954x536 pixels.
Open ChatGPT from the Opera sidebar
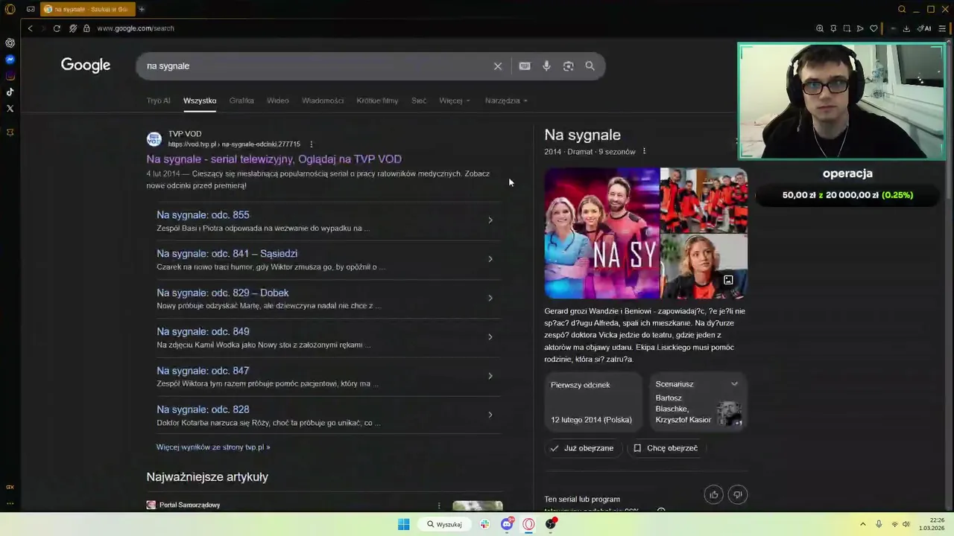point(10,43)
